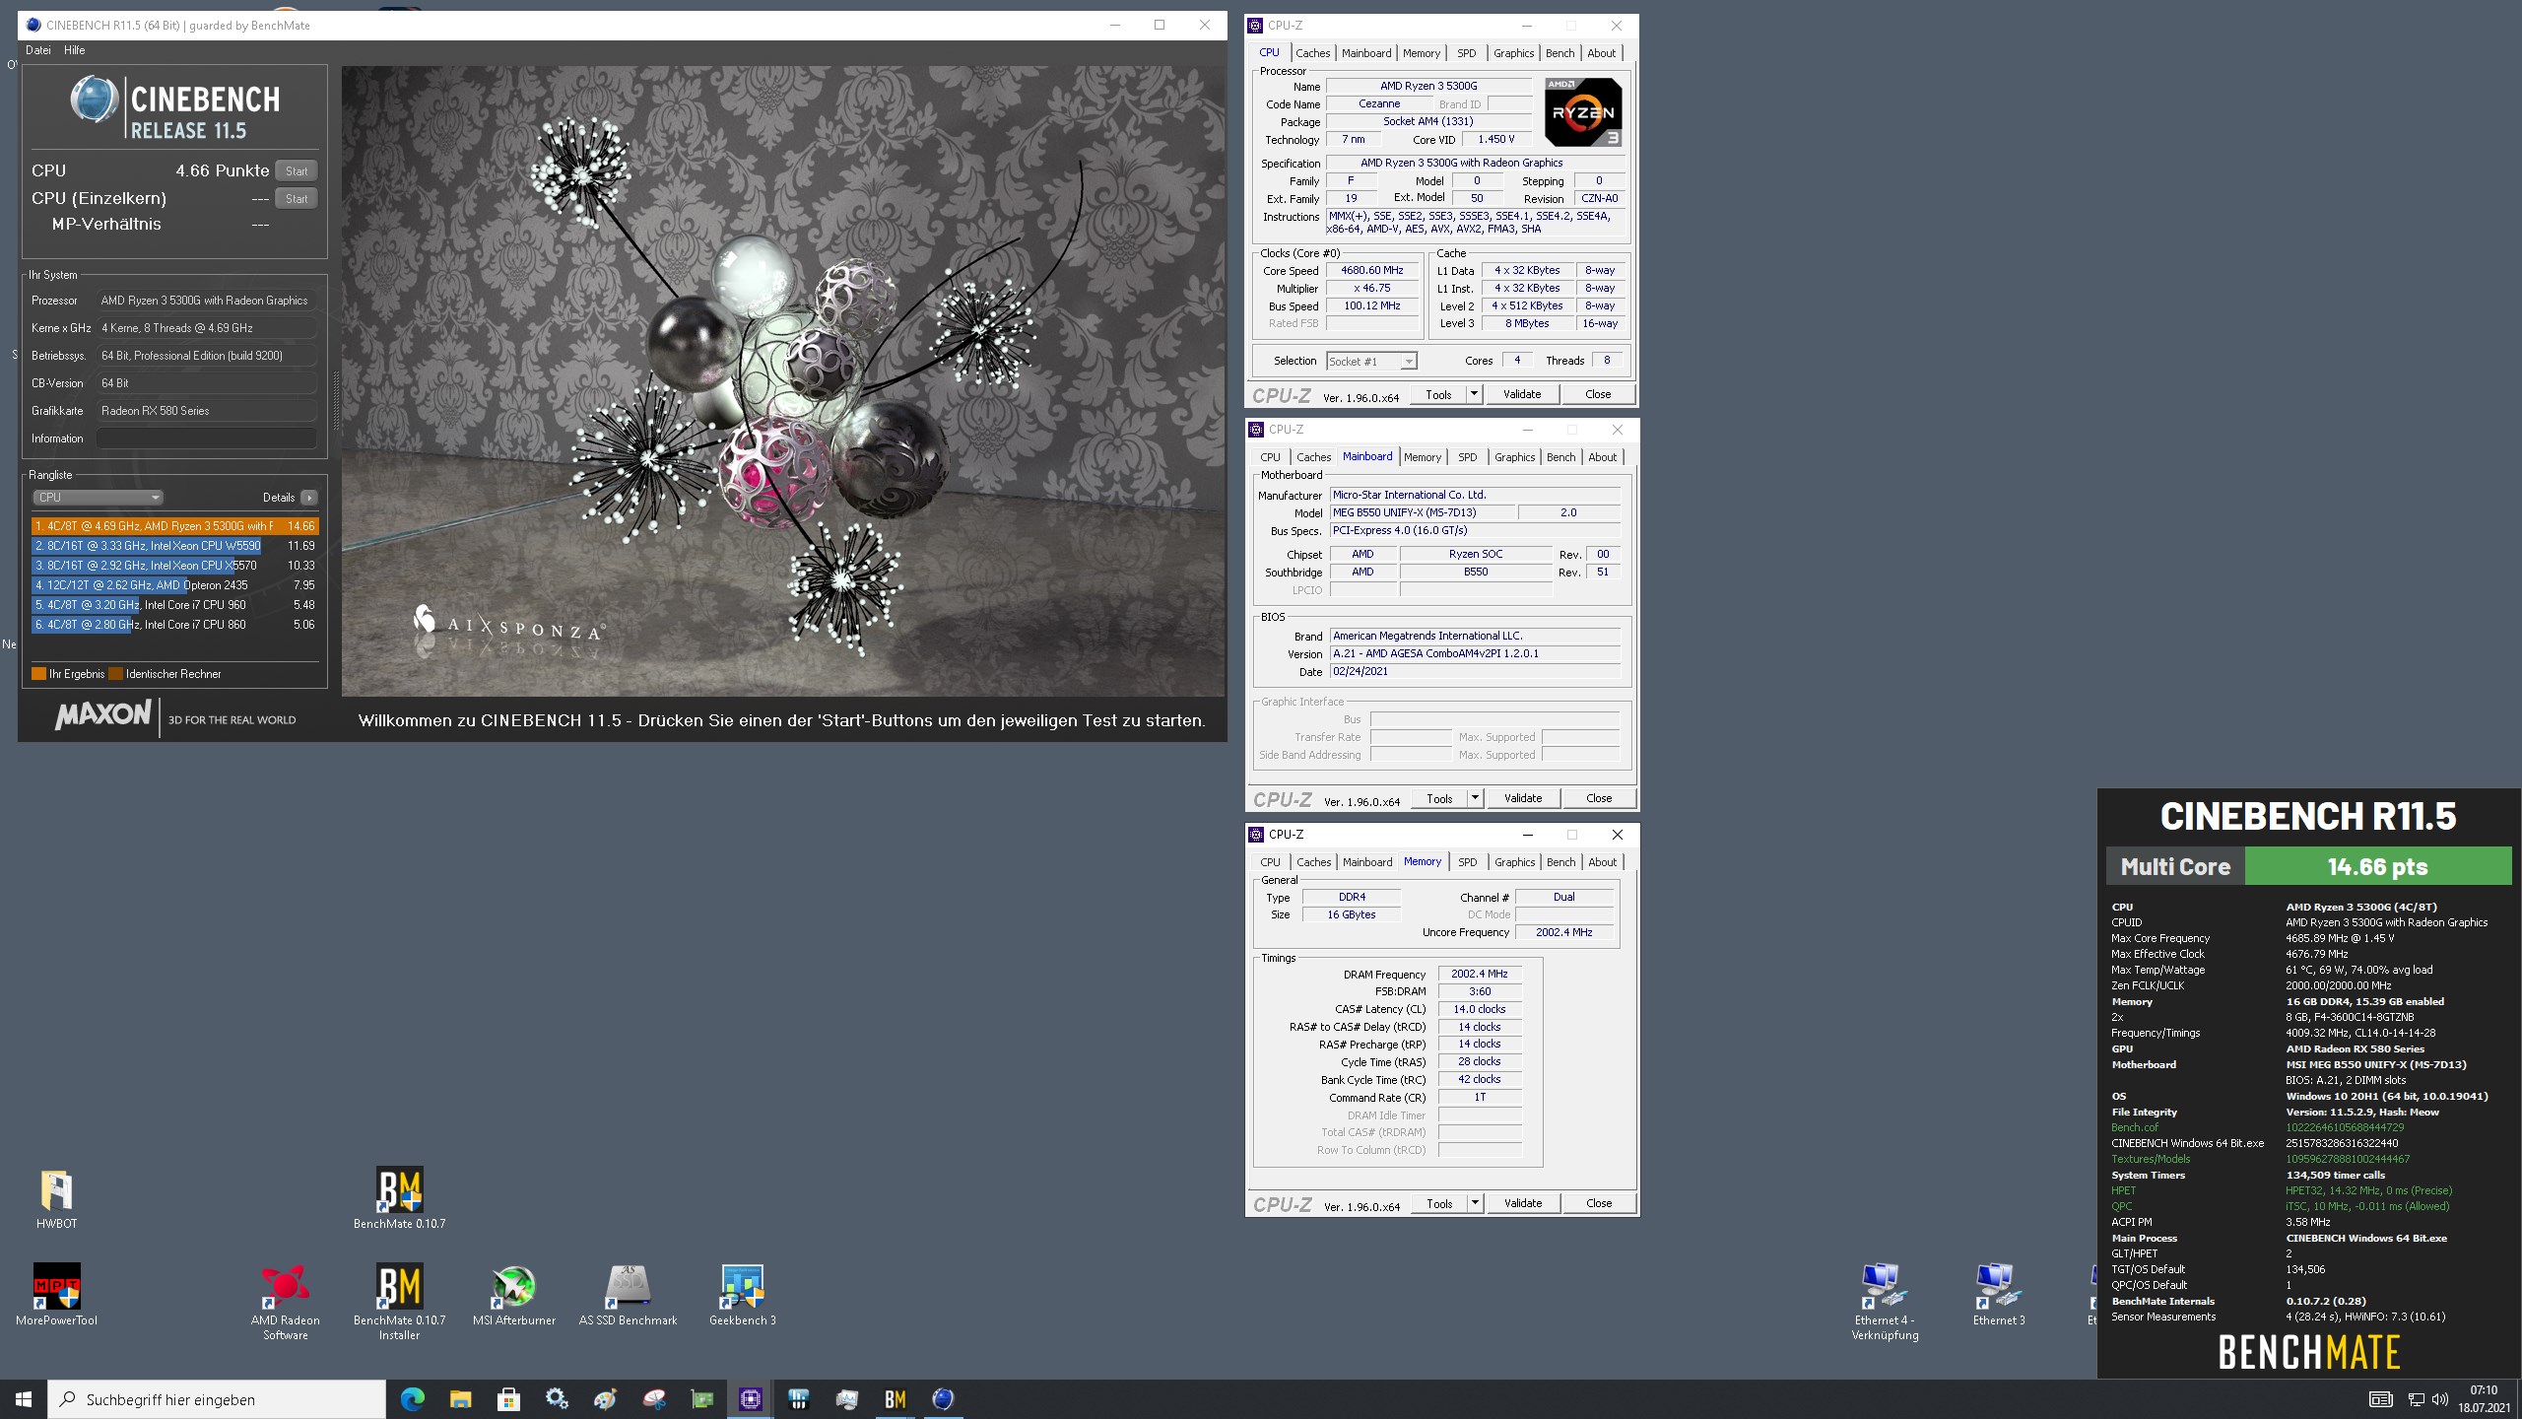Select Memory tab in Mainboard CPU-Z window

pyautogui.click(x=1423, y=457)
